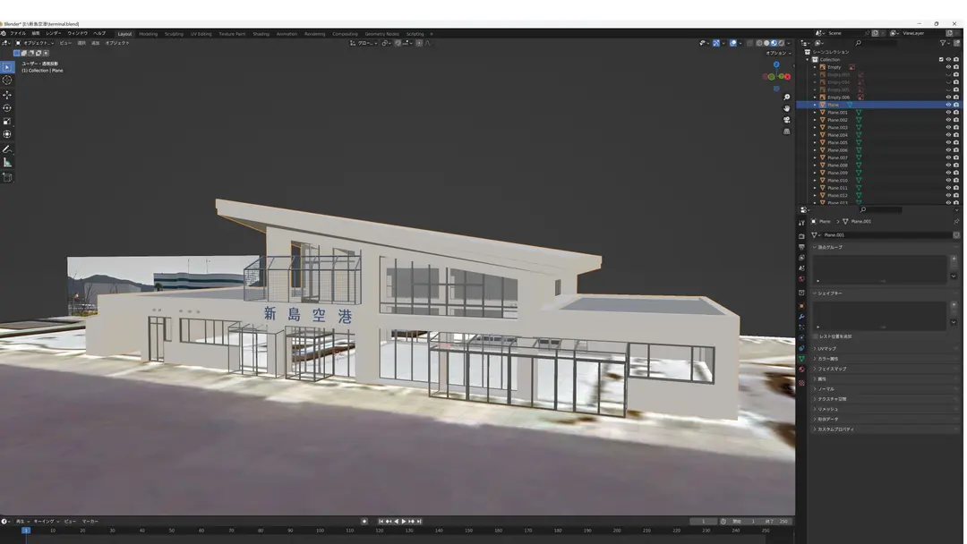This screenshot has height=544, width=967.
Task: Disable rendering for Plane.005 camera icon
Action: coord(956,142)
